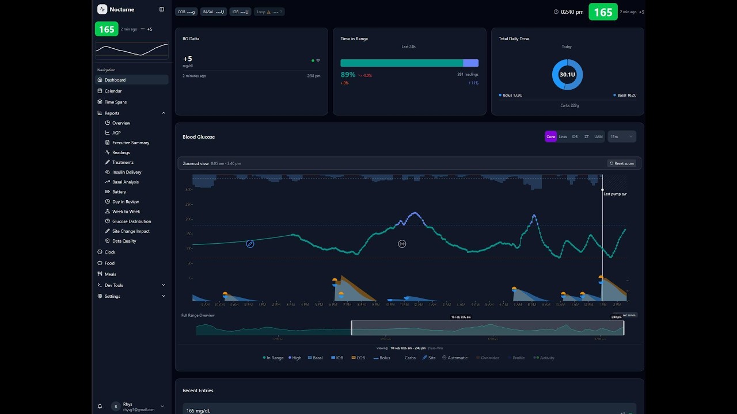Select the ZT chart mode
This screenshot has width=737, height=414.
pos(587,137)
